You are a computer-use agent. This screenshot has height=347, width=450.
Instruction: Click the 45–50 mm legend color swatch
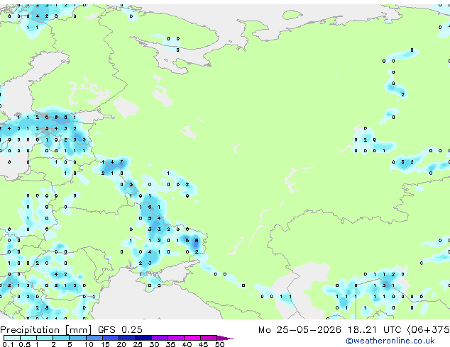(x=209, y=338)
